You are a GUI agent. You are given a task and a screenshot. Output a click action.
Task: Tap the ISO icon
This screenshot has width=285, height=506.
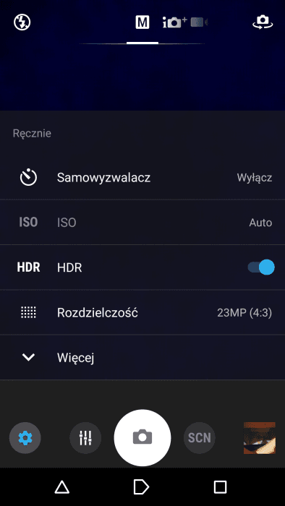tap(28, 223)
